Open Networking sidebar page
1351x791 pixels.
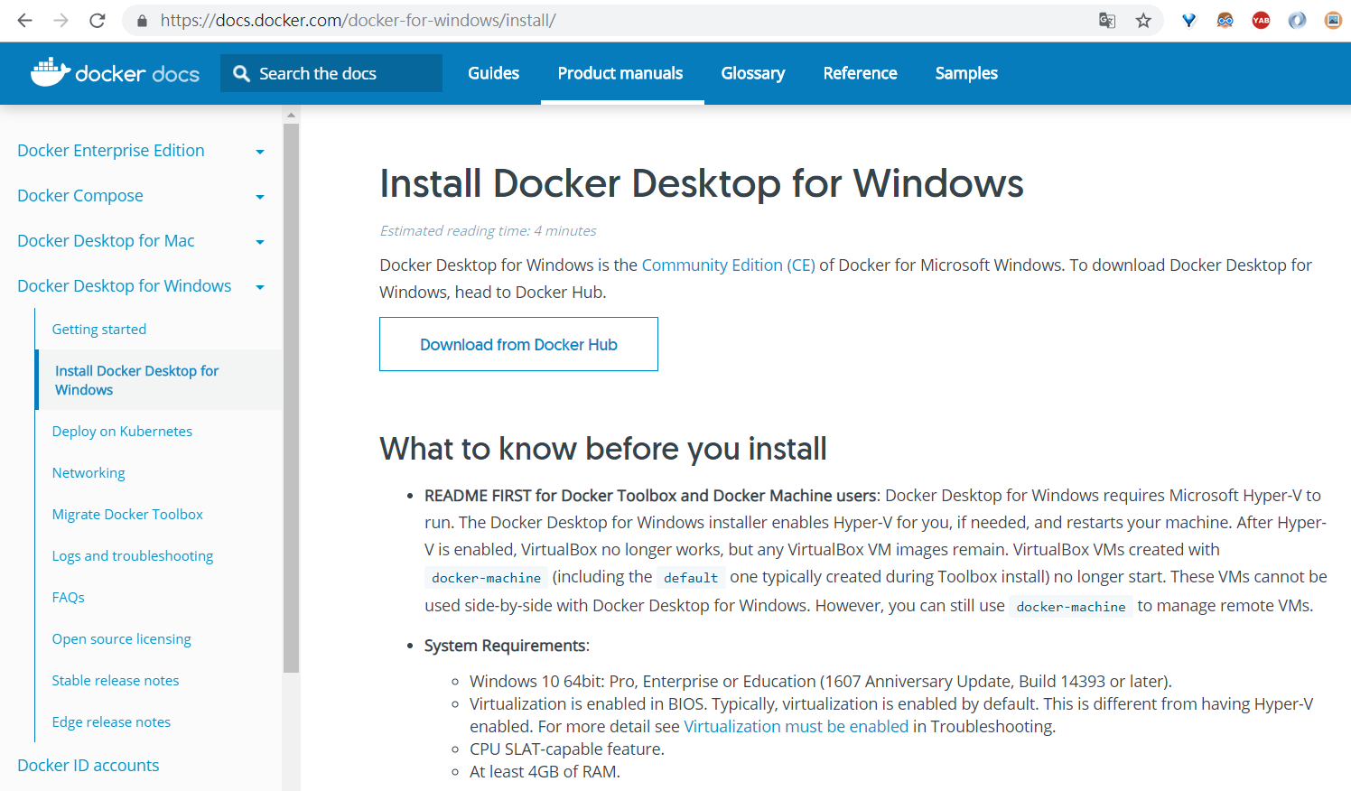(89, 472)
